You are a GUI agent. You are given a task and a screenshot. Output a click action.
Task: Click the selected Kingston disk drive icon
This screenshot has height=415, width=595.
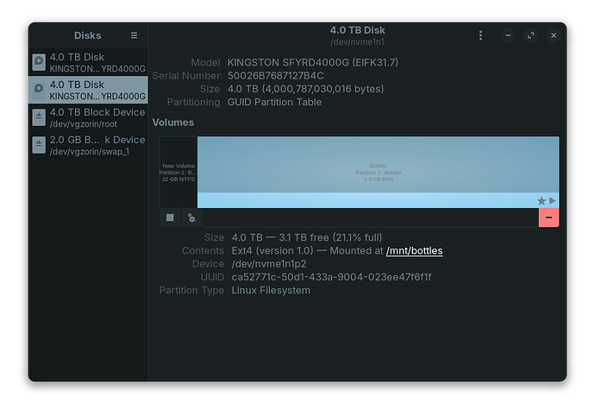39,90
